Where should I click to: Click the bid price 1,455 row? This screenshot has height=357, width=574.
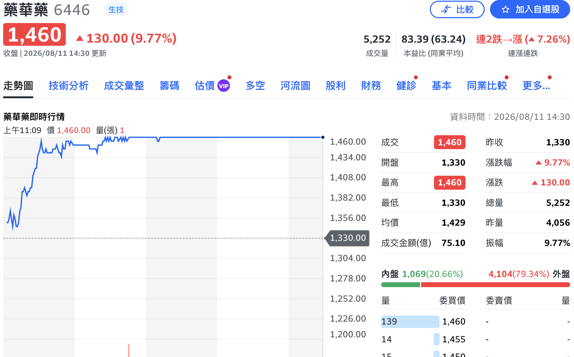(454, 339)
